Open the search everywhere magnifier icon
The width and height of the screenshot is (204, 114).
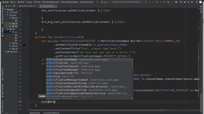(197, 2)
